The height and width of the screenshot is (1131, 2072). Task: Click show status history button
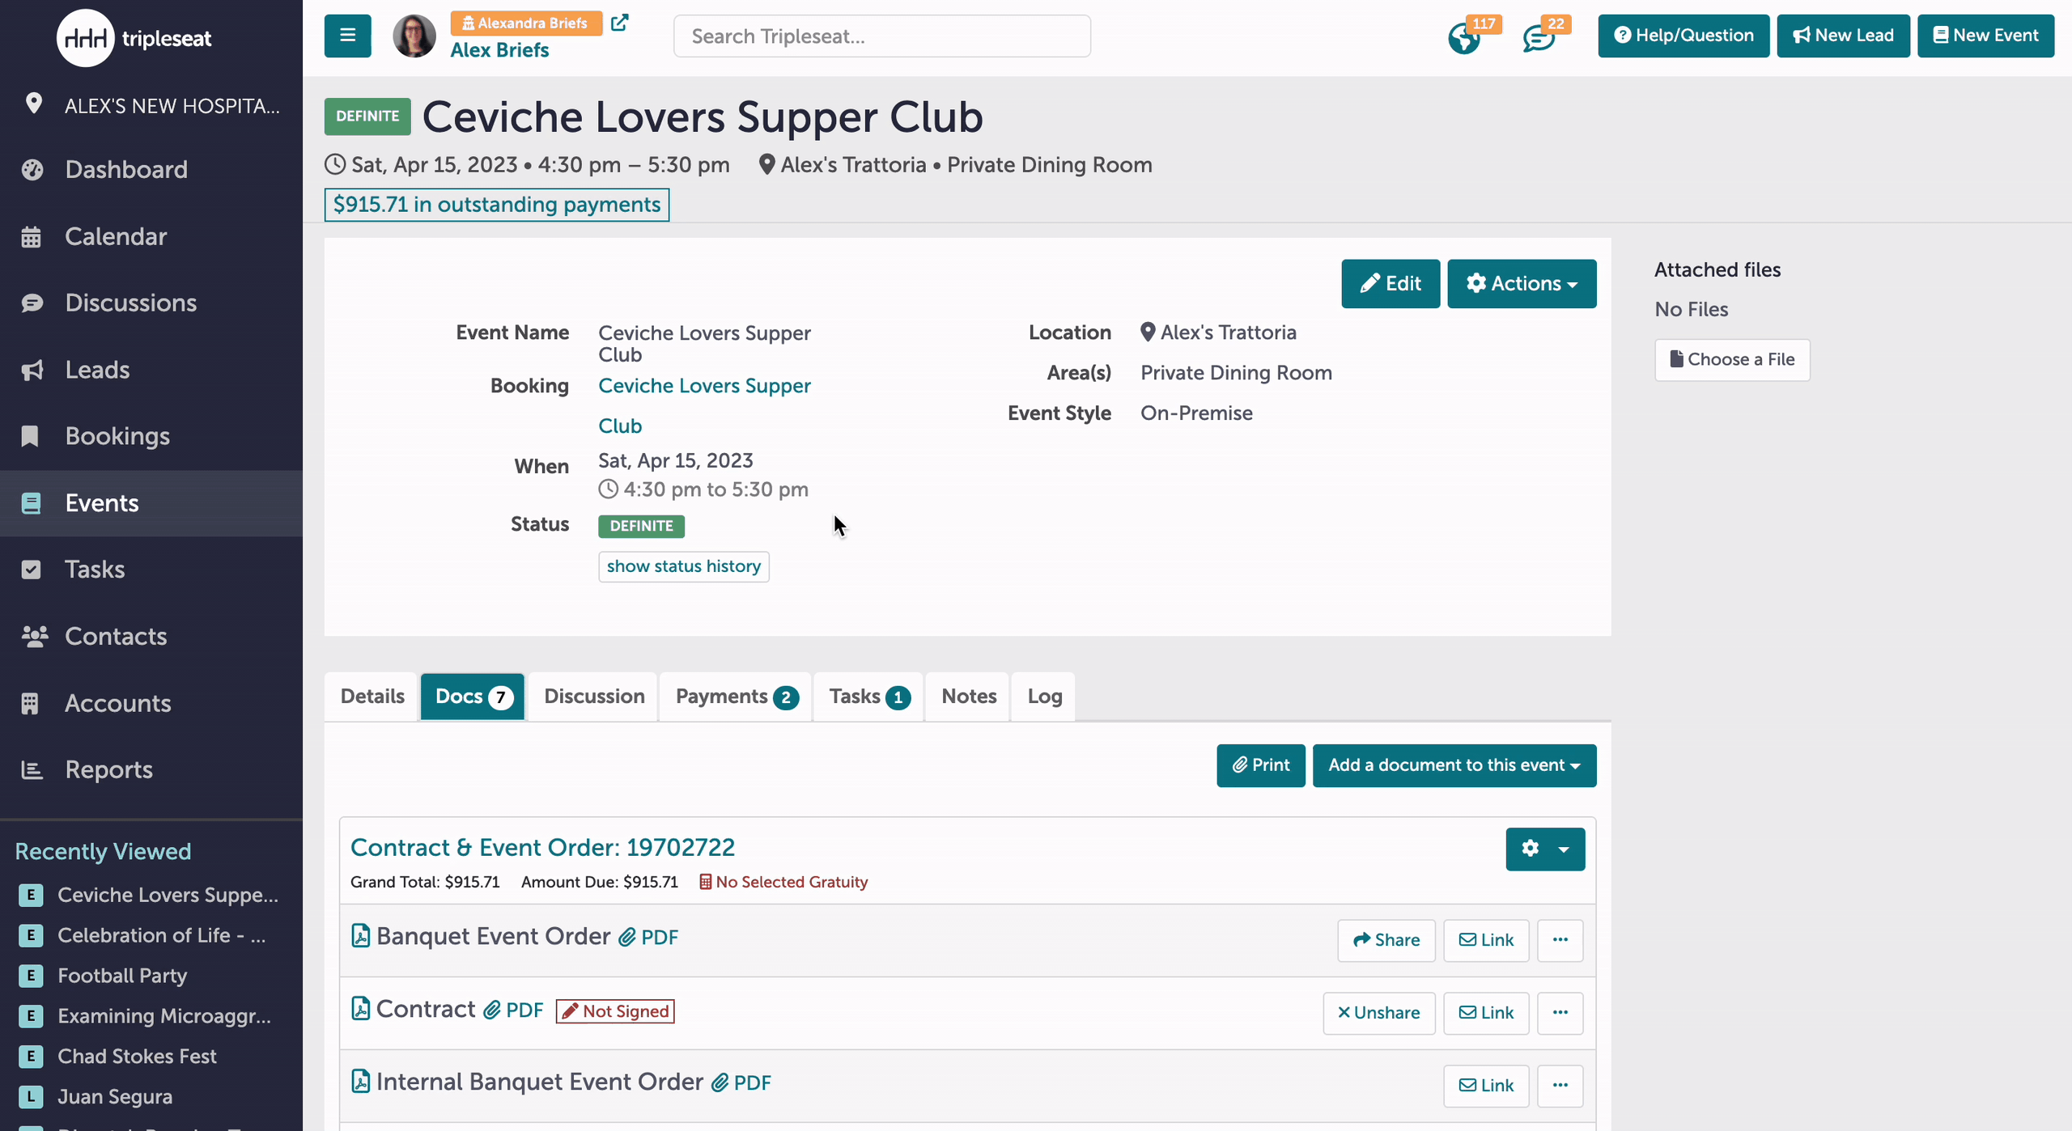[683, 566]
